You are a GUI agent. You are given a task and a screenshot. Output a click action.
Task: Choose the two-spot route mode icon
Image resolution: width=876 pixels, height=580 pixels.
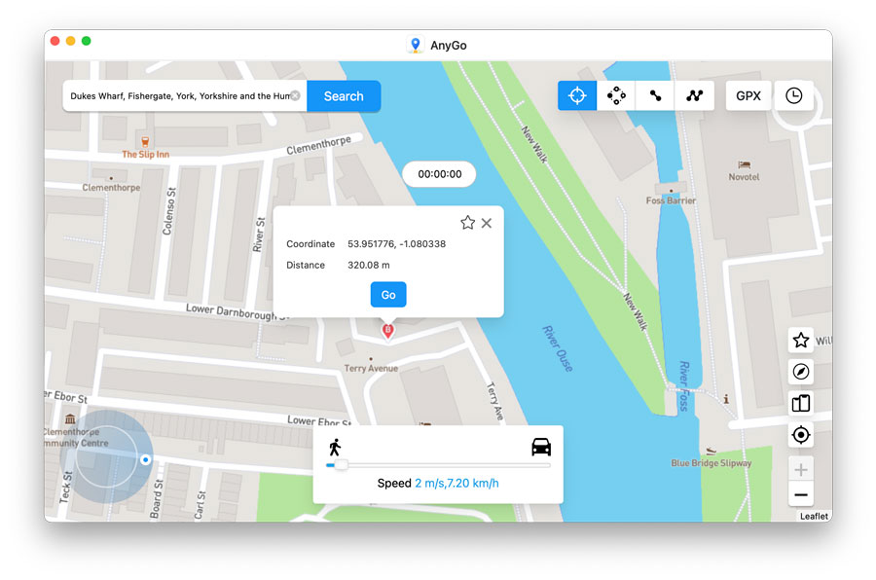point(655,95)
